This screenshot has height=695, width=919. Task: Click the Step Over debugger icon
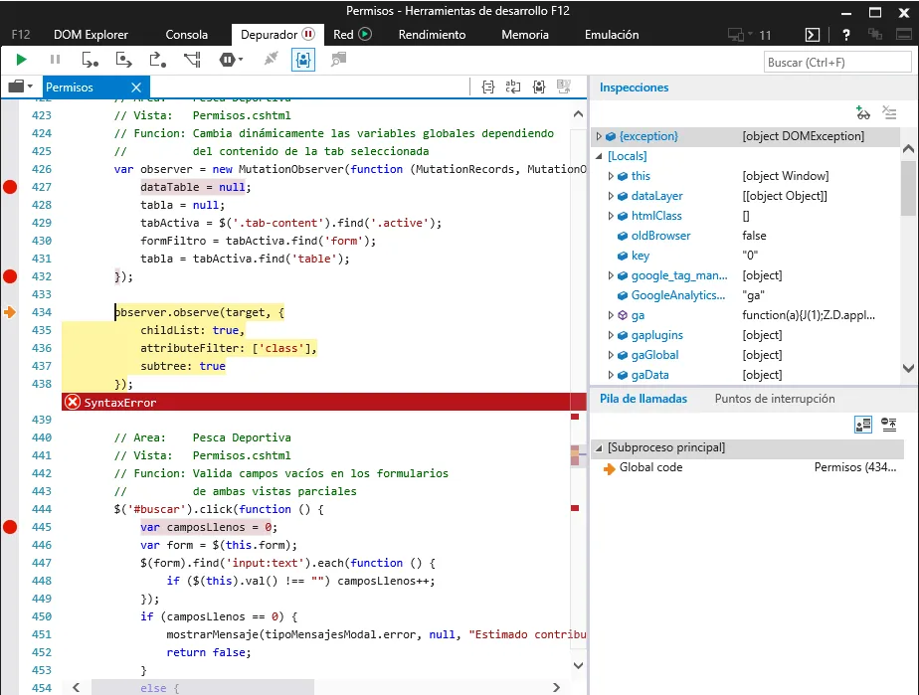tap(123, 61)
